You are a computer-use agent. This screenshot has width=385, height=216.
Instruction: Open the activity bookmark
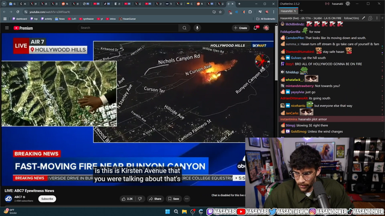coord(46,19)
